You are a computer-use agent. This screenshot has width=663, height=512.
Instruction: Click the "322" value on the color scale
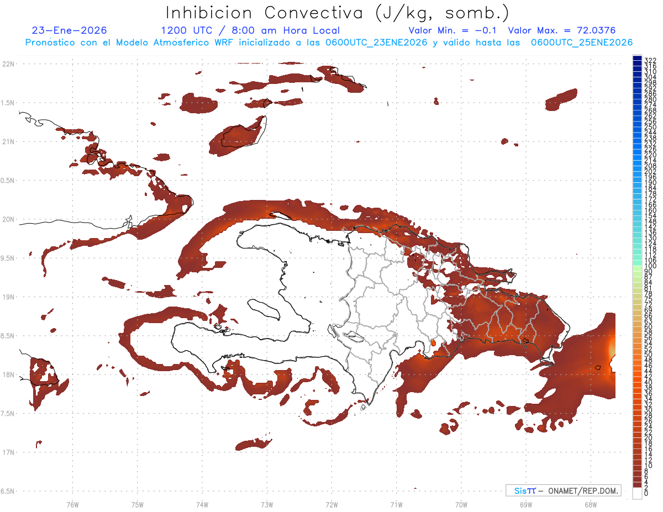[650, 60]
